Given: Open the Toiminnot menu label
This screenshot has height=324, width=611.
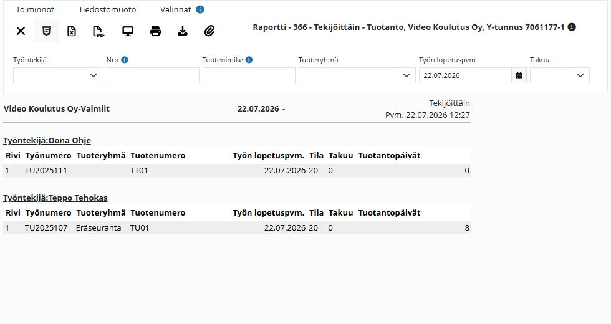Looking at the screenshot, I should 35,10.
